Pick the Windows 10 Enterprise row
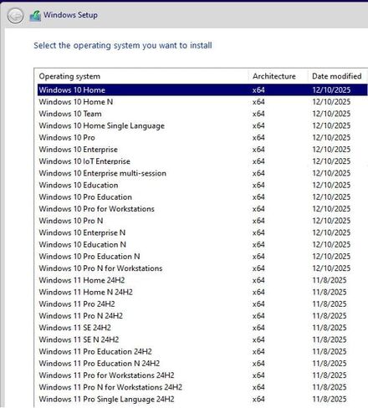 pos(202,150)
